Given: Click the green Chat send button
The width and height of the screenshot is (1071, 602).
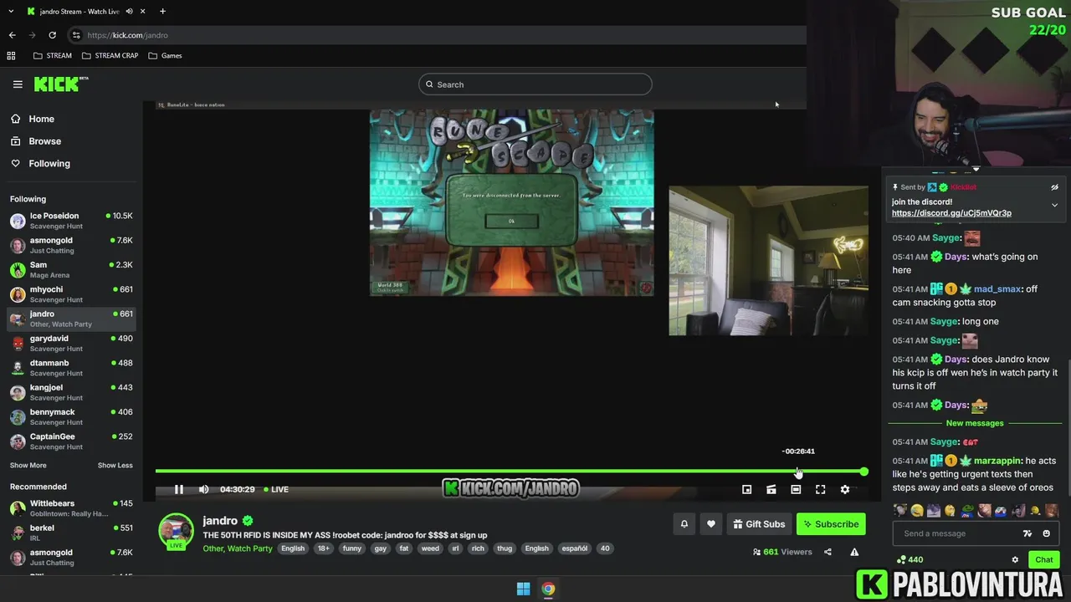Looking at the screenshot, I should coord(1044,559).
